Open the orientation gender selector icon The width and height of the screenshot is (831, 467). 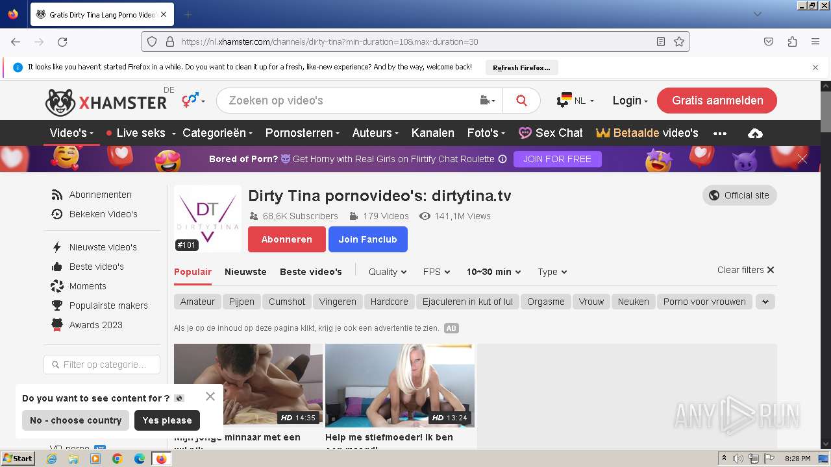click(193, 100)
